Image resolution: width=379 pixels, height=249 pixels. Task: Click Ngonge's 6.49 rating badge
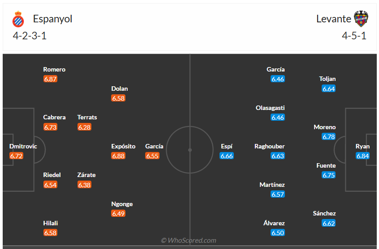click(118, 214)
